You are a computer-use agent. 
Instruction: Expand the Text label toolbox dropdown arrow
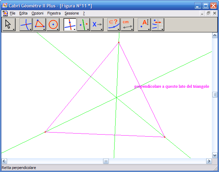click(x=149, y=29)
